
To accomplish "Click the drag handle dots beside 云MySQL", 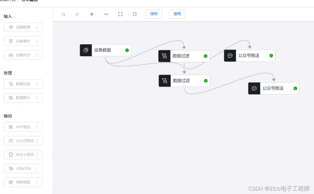I will [37, 168].
